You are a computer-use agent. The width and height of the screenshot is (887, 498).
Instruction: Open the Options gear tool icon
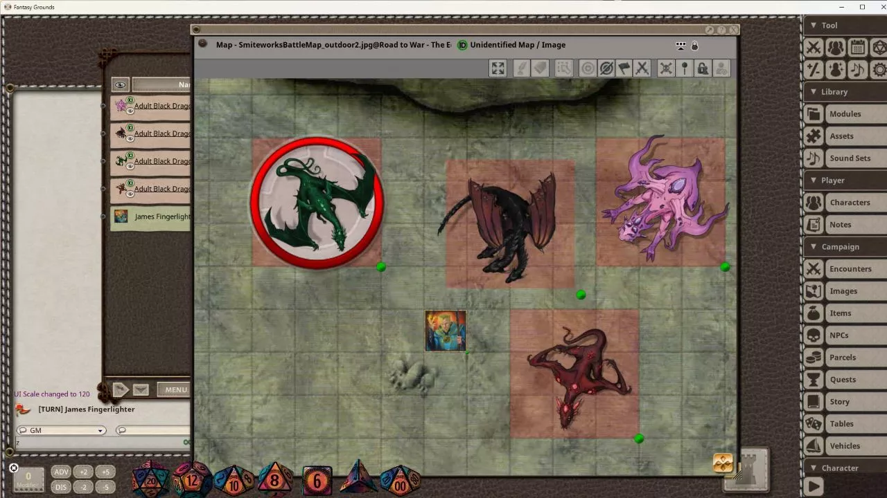click(879, 69)
